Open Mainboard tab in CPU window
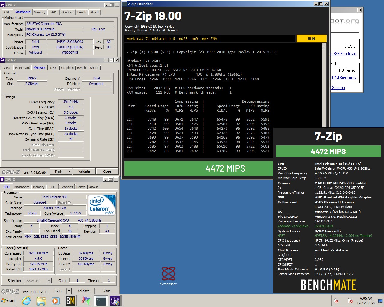The image size is (384, 307). click(22, 187)
